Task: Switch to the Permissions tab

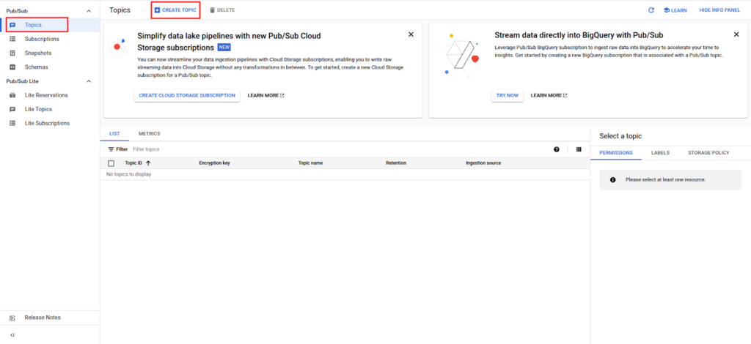Action: click(616, 153)
